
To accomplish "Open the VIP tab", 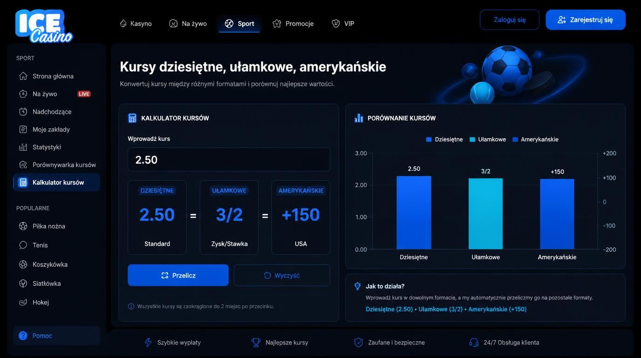I will pyautogui.click(x=343, y=23).
